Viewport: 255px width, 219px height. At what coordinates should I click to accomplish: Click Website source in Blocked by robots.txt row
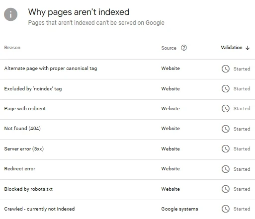click(x=170, y=189)
